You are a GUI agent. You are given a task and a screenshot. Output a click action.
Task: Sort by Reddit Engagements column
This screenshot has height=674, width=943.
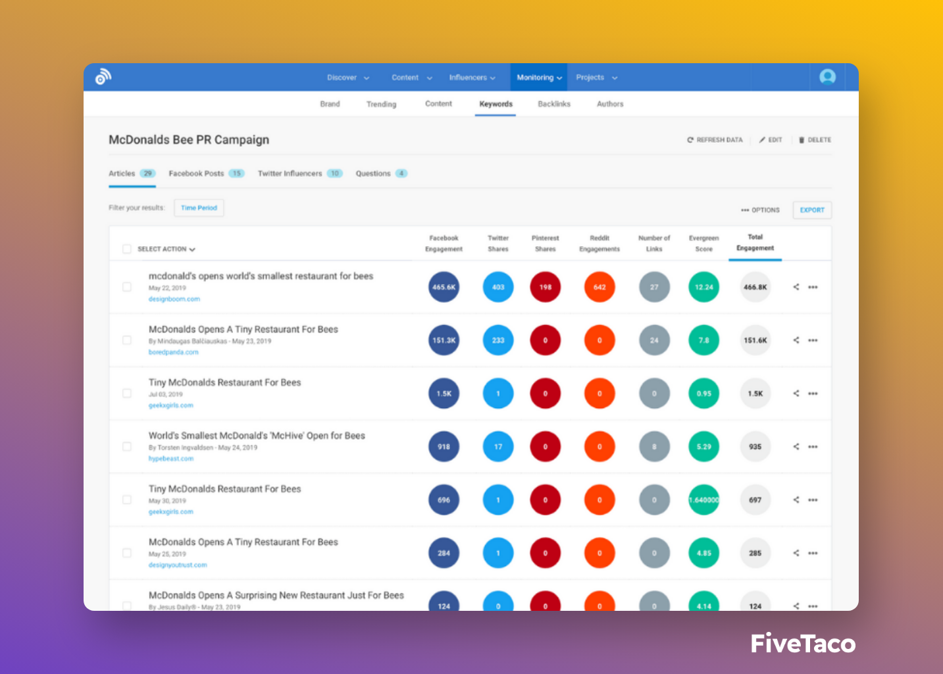599,244
